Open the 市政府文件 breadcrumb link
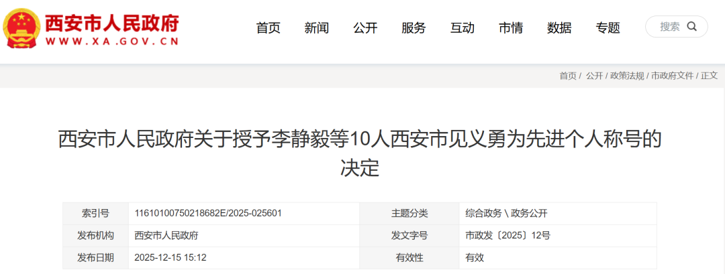Image resolution: width=725 pixels, height=274 pixels. pyautogui.click(x=672, y=76)
